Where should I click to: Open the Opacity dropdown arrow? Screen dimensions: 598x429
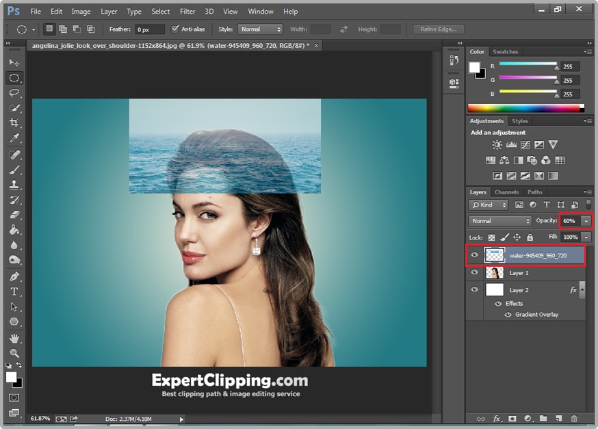coord(586,221)
